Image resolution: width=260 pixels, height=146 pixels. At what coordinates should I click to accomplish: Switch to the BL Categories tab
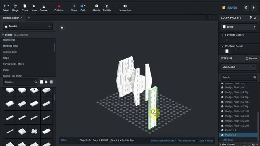21,35
